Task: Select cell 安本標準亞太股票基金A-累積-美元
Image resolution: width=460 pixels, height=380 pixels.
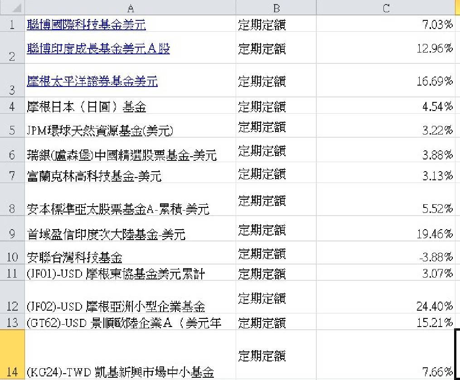Action: click(130, 200)
